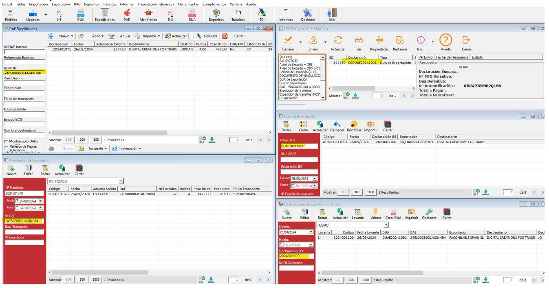549x288 pixels.
Task: Click the Expediciones icon in main toolbar
Action: click(x=105, y=15)
